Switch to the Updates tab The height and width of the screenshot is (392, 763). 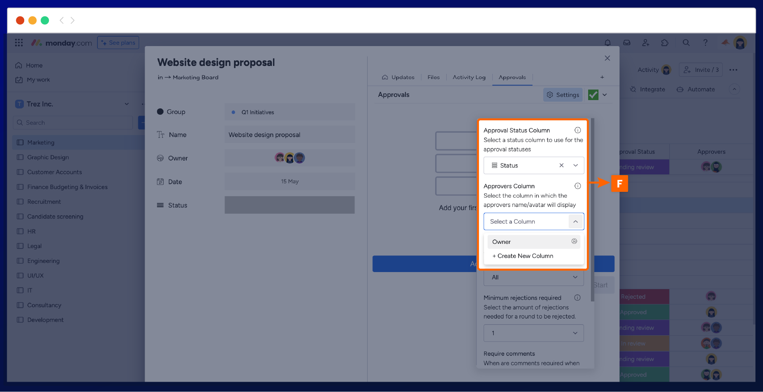click(x=398, y=77)
